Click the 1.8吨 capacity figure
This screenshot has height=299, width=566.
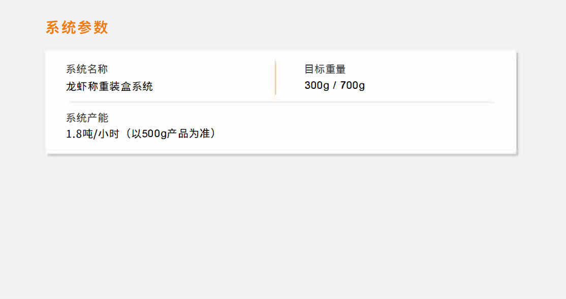(x=79, y=134)
